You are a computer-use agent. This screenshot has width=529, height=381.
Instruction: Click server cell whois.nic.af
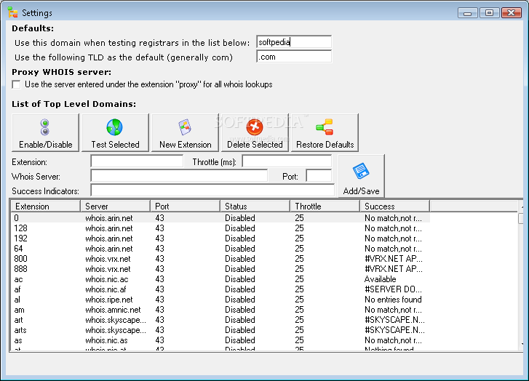(106, 289)
